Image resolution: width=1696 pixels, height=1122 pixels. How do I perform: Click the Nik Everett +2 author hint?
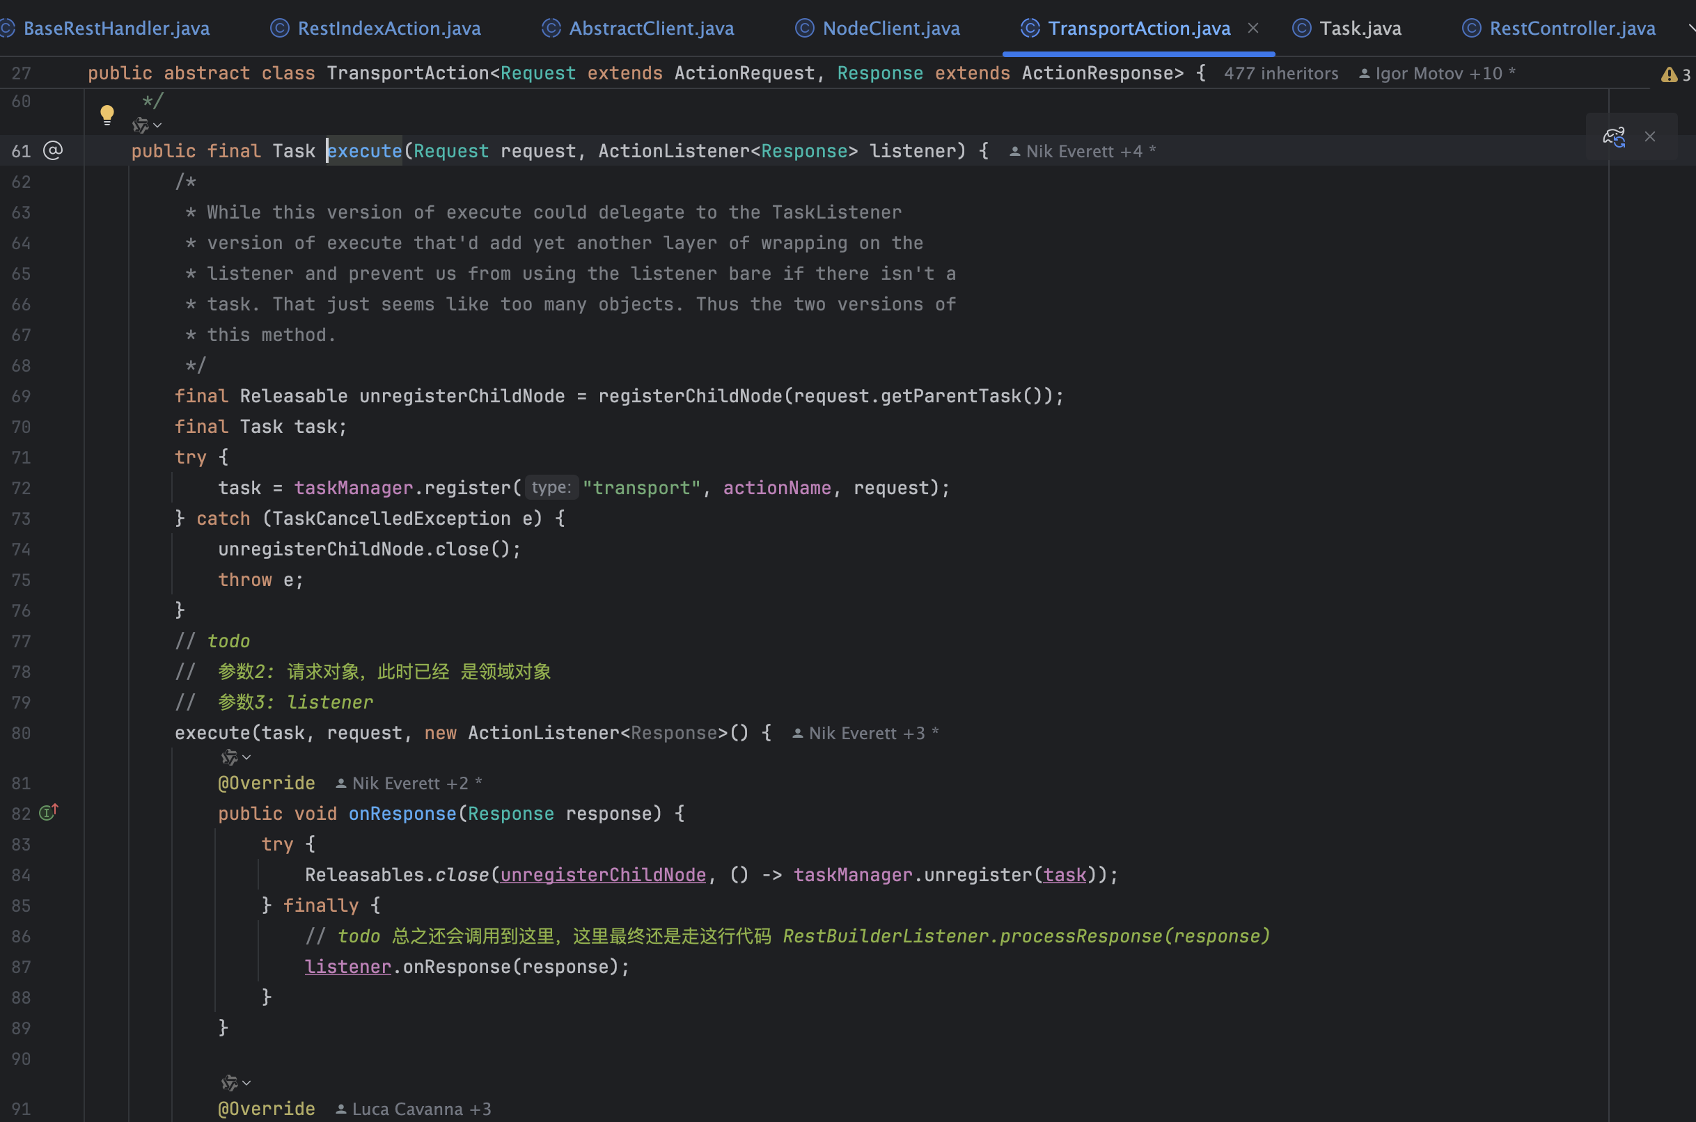click(x=409, y=783)
